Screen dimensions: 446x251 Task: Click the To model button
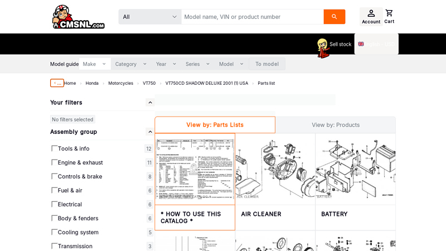pos(267,64)
